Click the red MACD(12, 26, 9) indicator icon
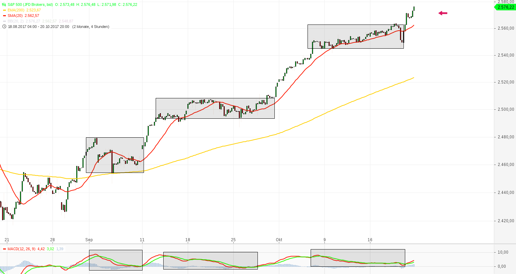The width and height of the screenshot is (516, 274). 4,249
